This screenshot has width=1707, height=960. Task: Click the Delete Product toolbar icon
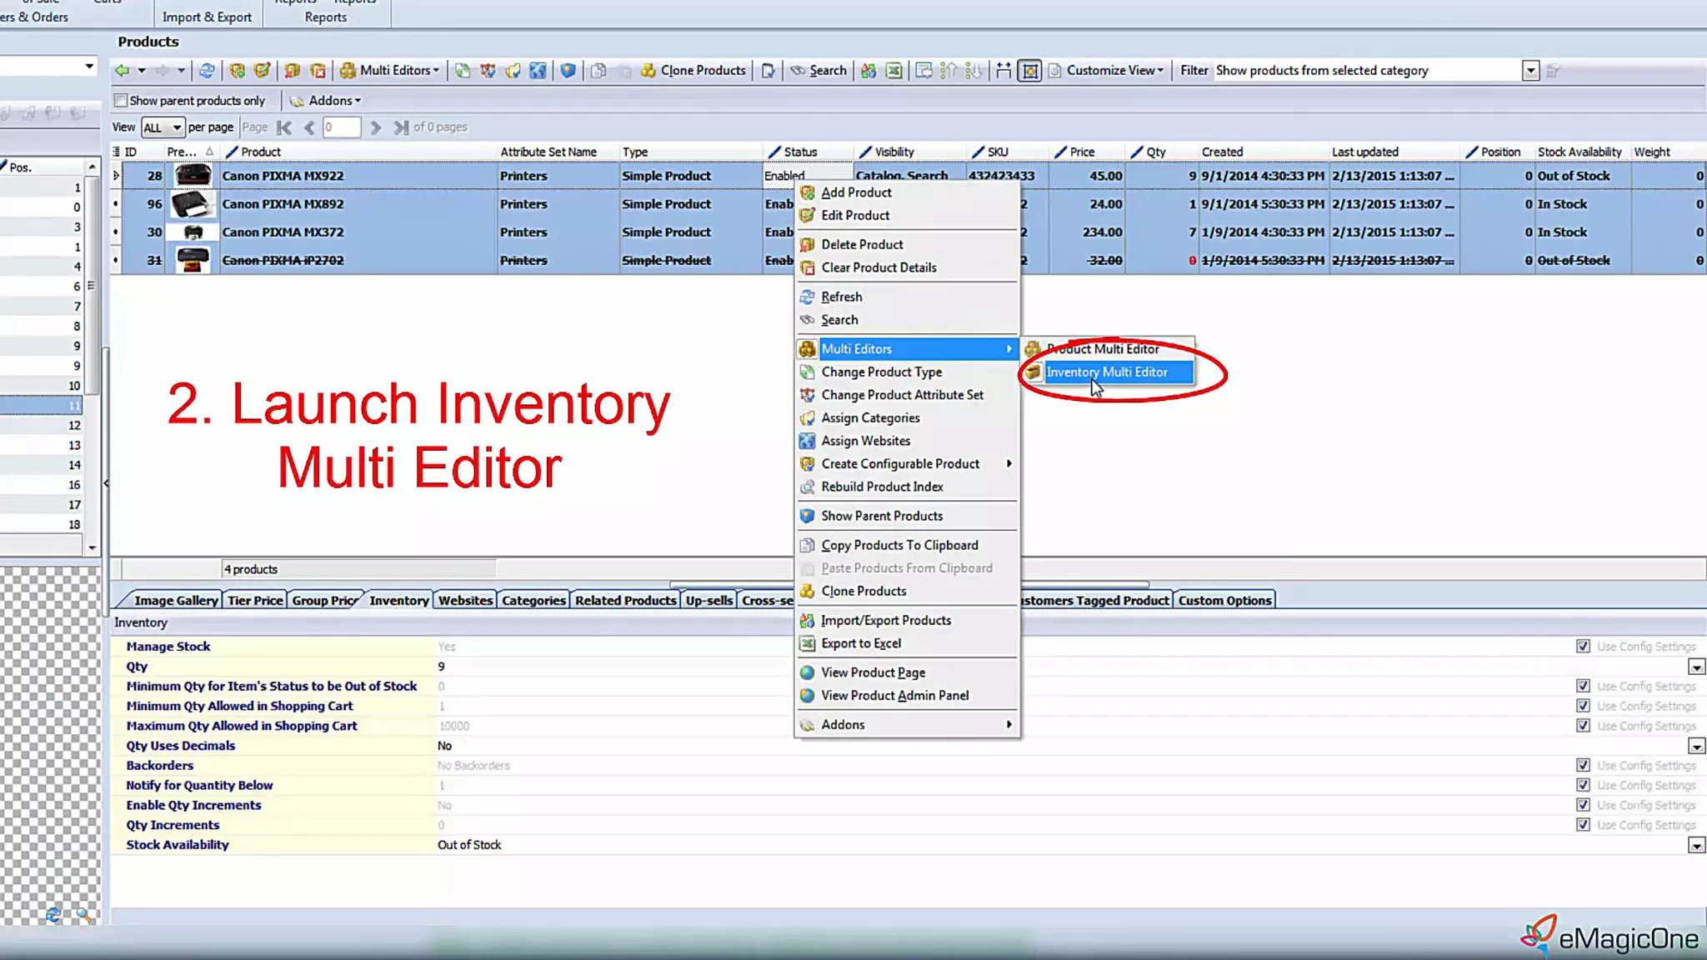click(x=293, y=71)
